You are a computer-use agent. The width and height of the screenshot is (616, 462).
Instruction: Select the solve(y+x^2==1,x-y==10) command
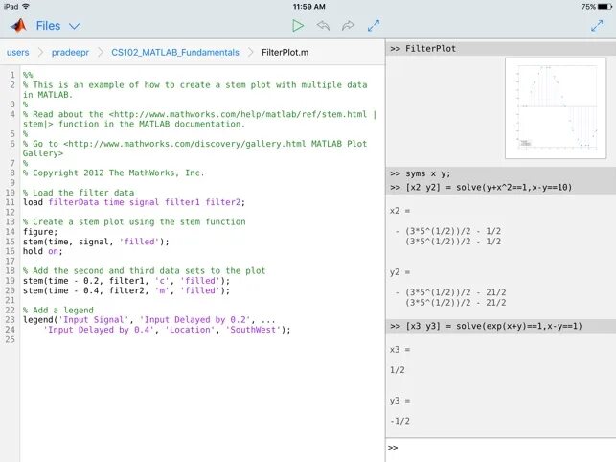click(x=501, y=187)
